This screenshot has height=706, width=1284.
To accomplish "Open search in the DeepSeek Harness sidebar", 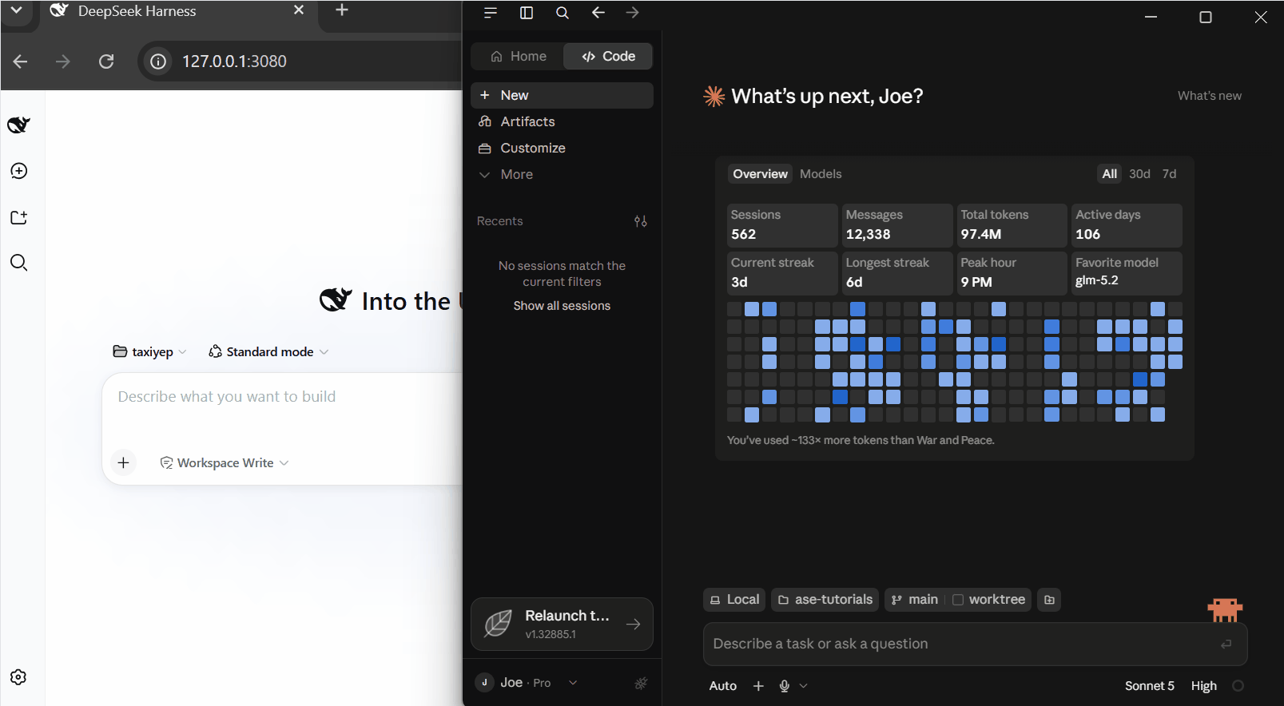I will 19,263.
